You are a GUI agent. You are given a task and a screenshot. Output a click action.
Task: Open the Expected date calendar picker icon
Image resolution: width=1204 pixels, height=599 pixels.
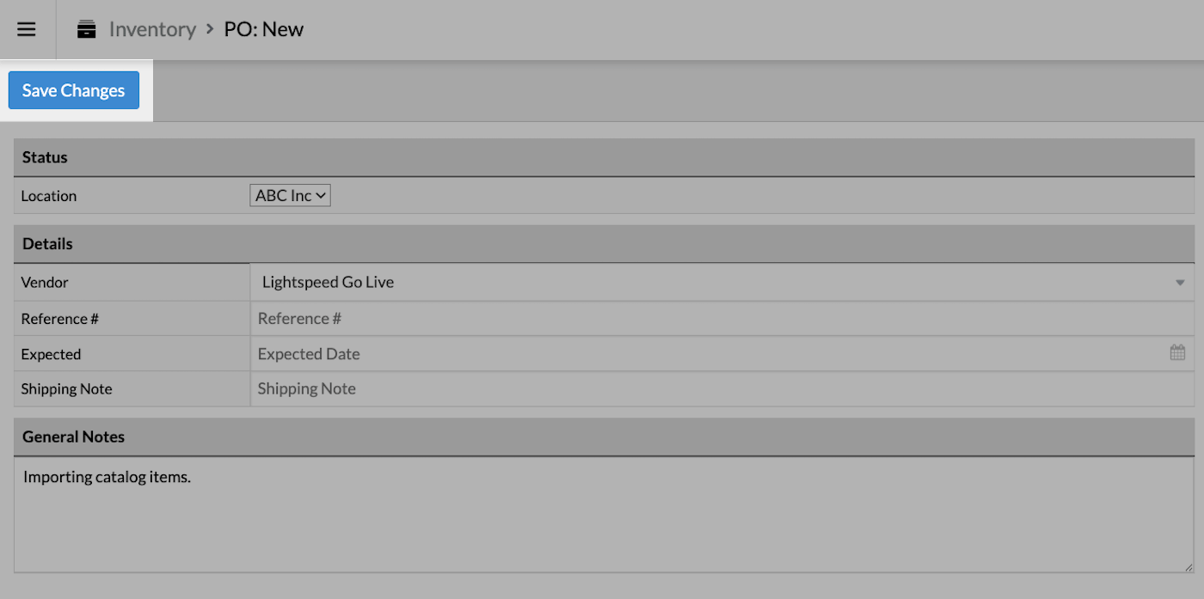[1177, 352]
